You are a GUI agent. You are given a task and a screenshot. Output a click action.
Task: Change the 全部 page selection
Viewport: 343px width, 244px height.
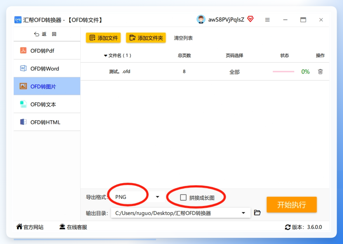234,72
